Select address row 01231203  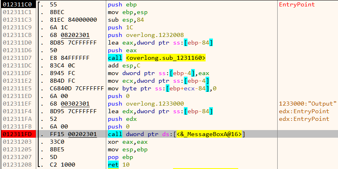(17, 142)
